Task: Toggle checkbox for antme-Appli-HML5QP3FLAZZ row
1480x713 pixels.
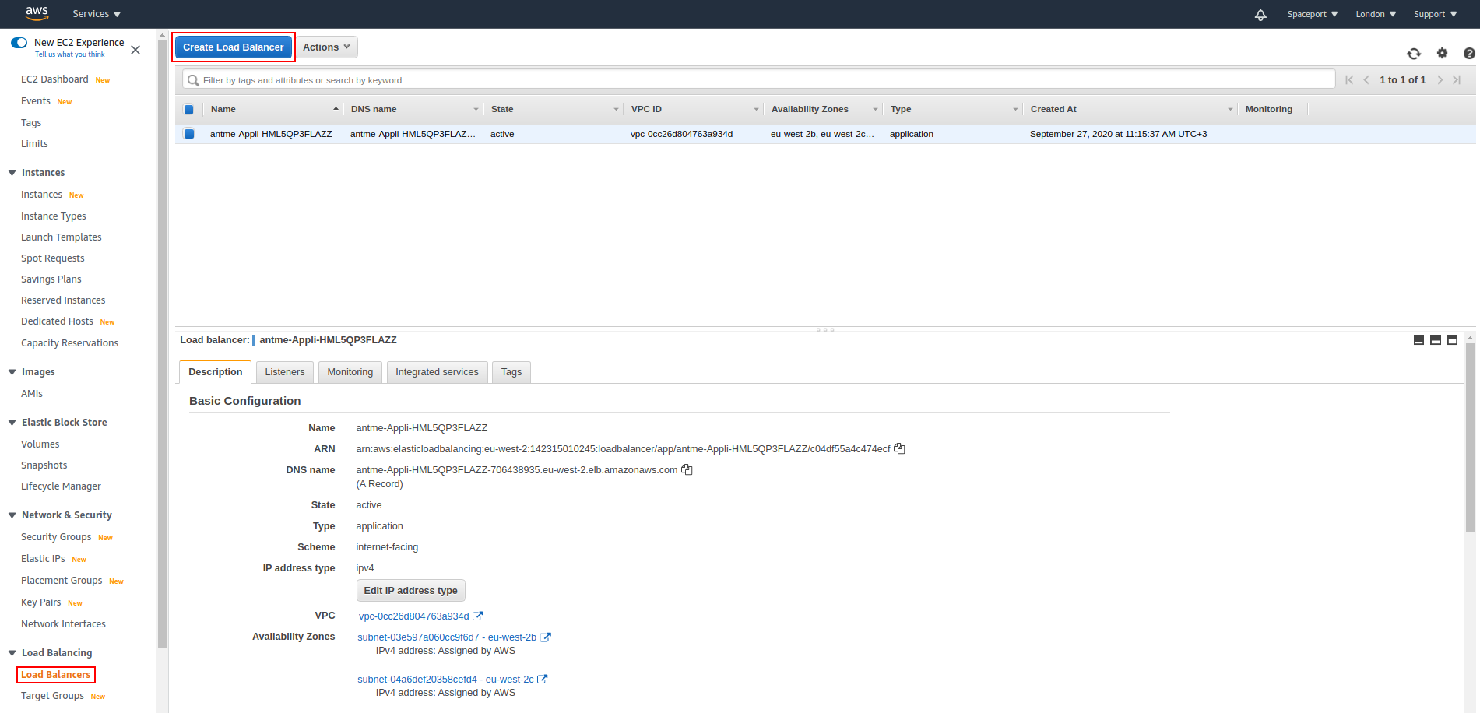Action: pos(188,134)
